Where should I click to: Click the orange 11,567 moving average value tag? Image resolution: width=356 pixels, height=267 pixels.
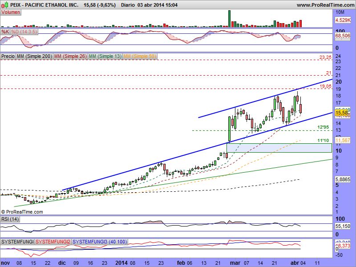coord(343,140)
